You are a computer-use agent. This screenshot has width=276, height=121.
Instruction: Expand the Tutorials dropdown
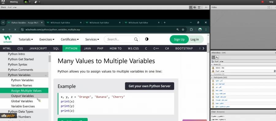pyautogui.click(x=26, y=39)
